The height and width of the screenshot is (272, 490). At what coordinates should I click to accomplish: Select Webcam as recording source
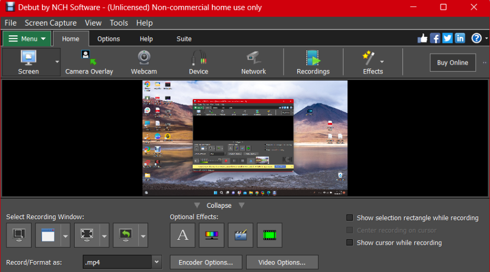pyautogui.click(x=144, y=62)
